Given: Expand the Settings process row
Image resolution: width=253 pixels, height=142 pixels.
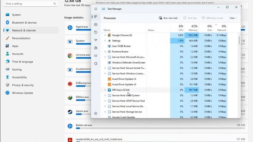Looking at the screenshot, I should (x=105, y=41).
